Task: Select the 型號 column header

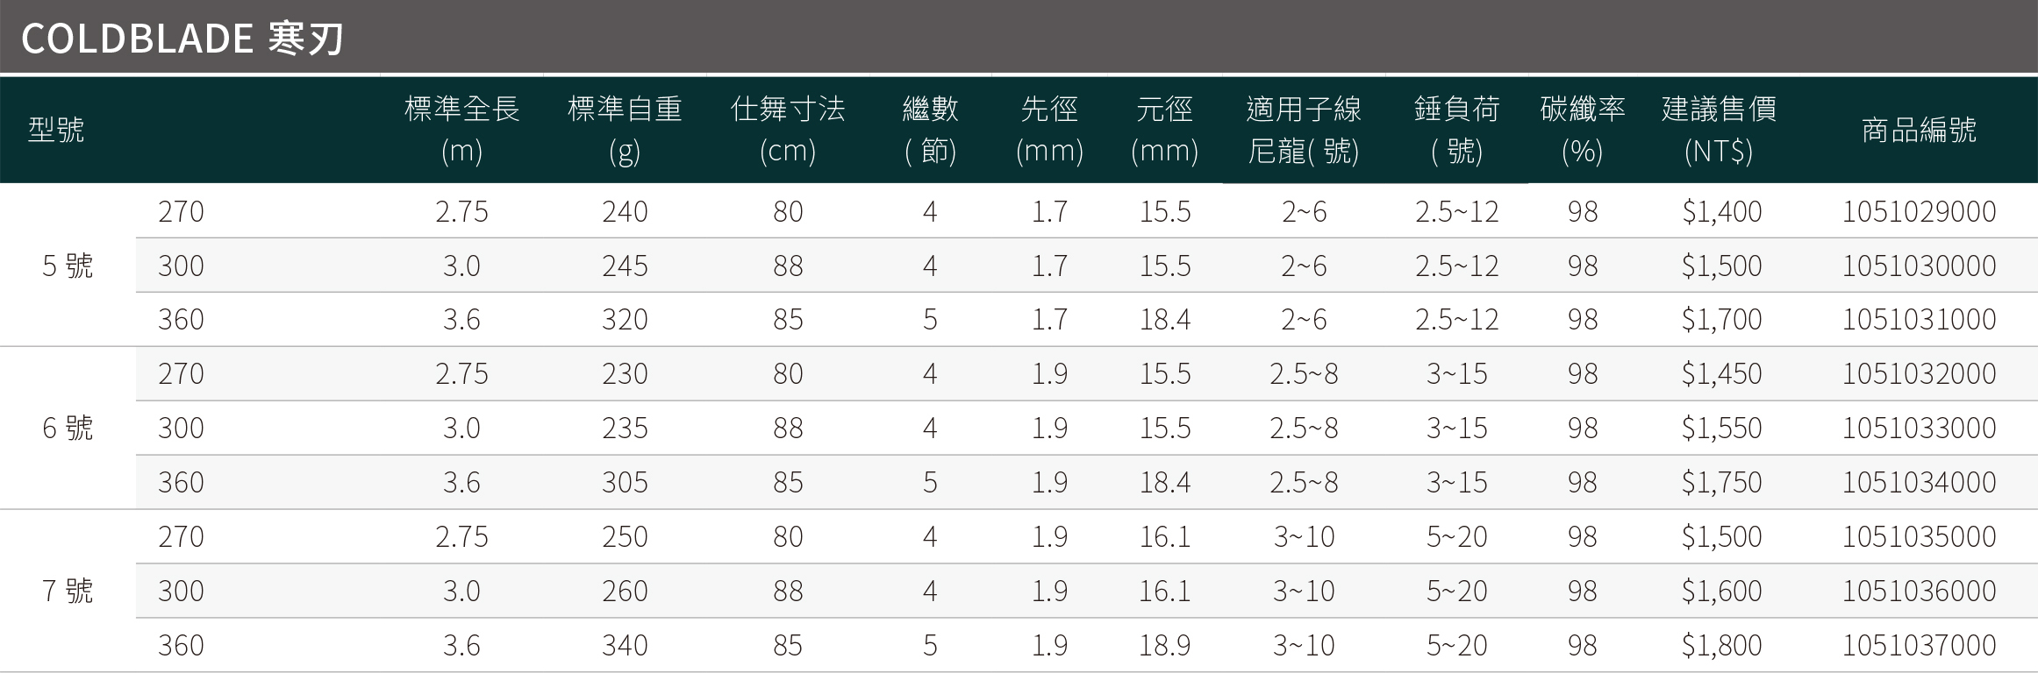Action: pos(56,130)
